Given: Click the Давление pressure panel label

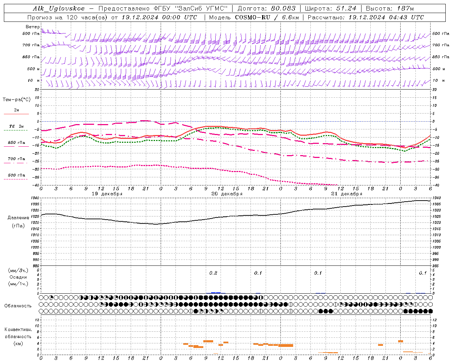Looking at the screenshot, I should point(18,218).
